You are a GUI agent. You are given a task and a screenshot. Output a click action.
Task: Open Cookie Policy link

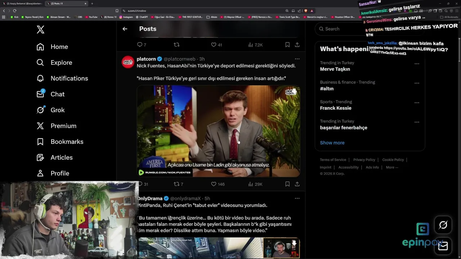[x=393, y=160]
